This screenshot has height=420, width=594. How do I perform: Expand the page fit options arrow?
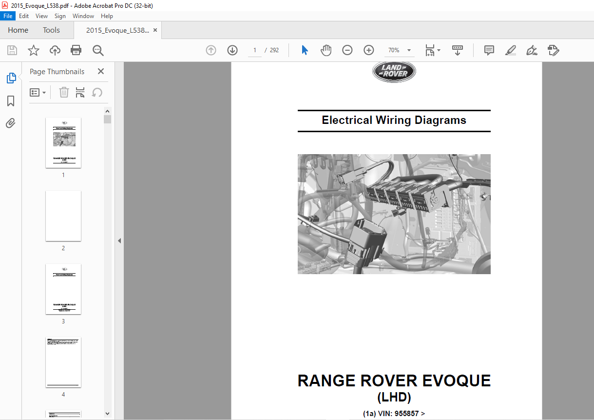[x=439, y=50]
